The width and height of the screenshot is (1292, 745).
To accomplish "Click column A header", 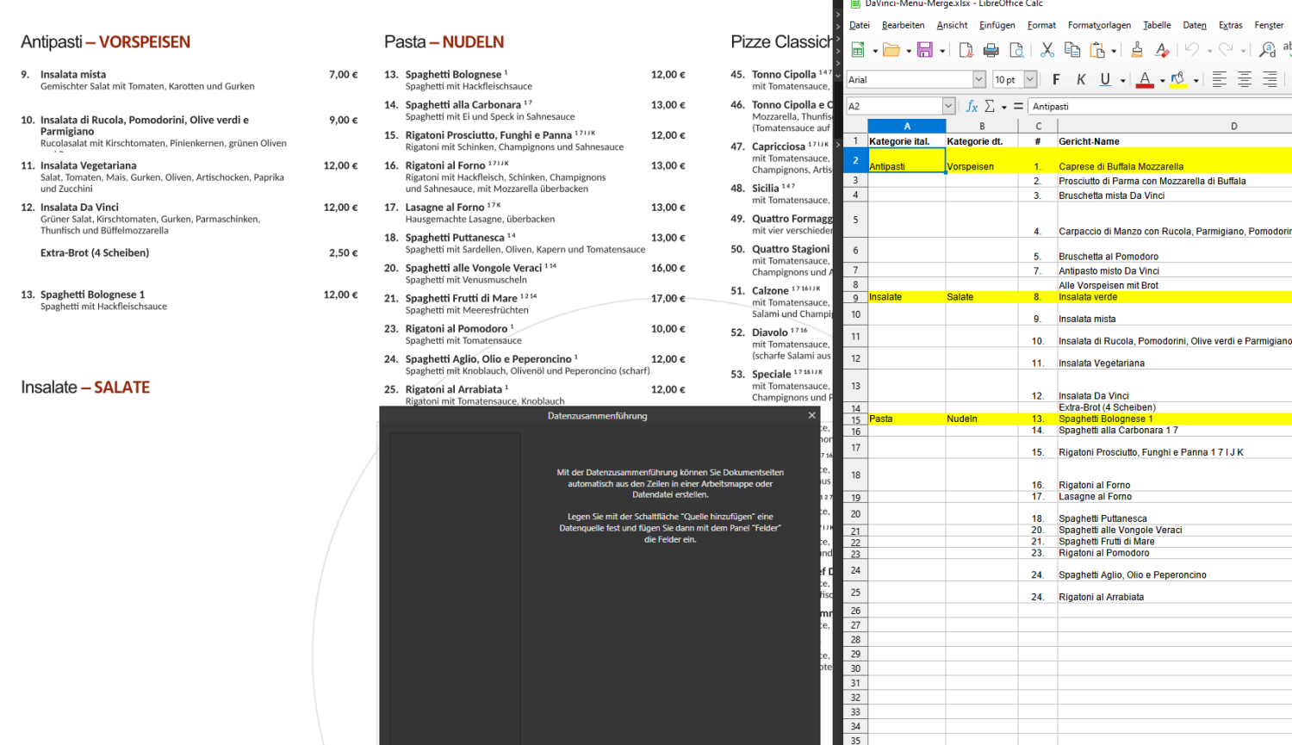I will [906, 126].
